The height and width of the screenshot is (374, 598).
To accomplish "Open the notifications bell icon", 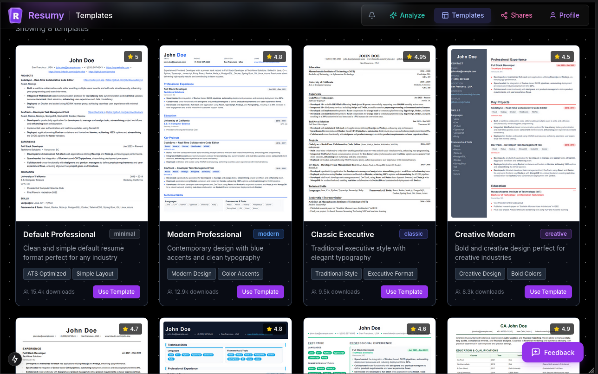I will click(371, 15).
